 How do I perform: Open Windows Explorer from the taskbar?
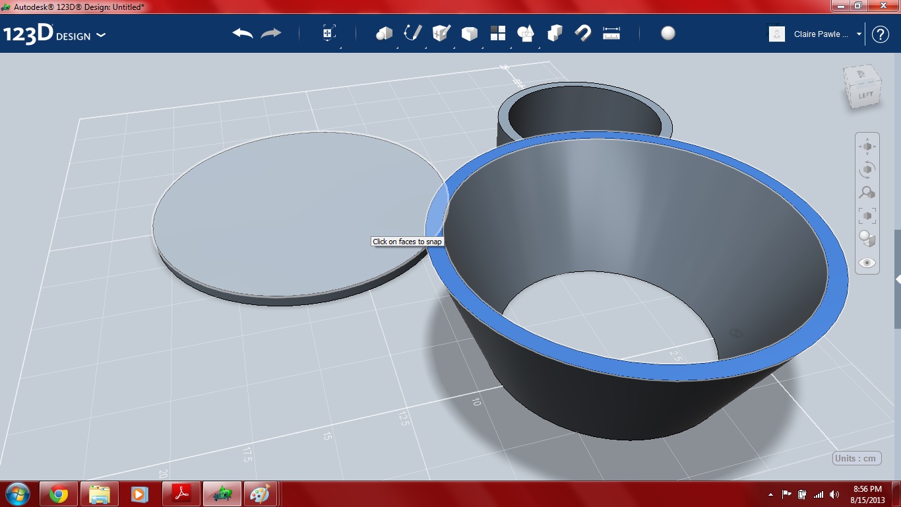click(100, 494)
